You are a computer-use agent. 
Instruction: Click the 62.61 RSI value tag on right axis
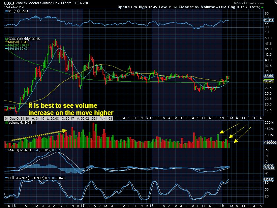pyautogui.click(x=269, y=20)
